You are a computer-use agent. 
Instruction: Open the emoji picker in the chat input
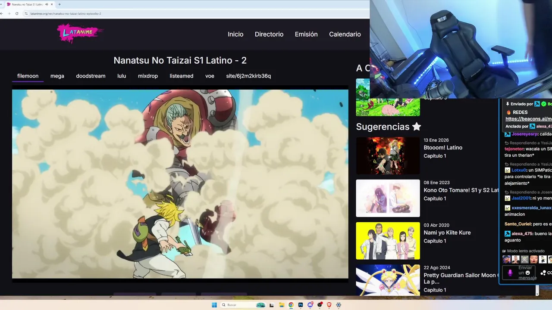click(528, 273)
